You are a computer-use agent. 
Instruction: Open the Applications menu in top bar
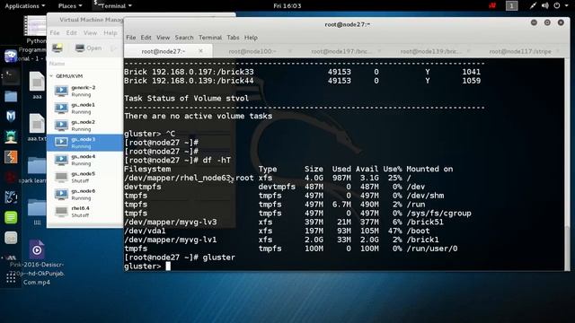(24, 6)
